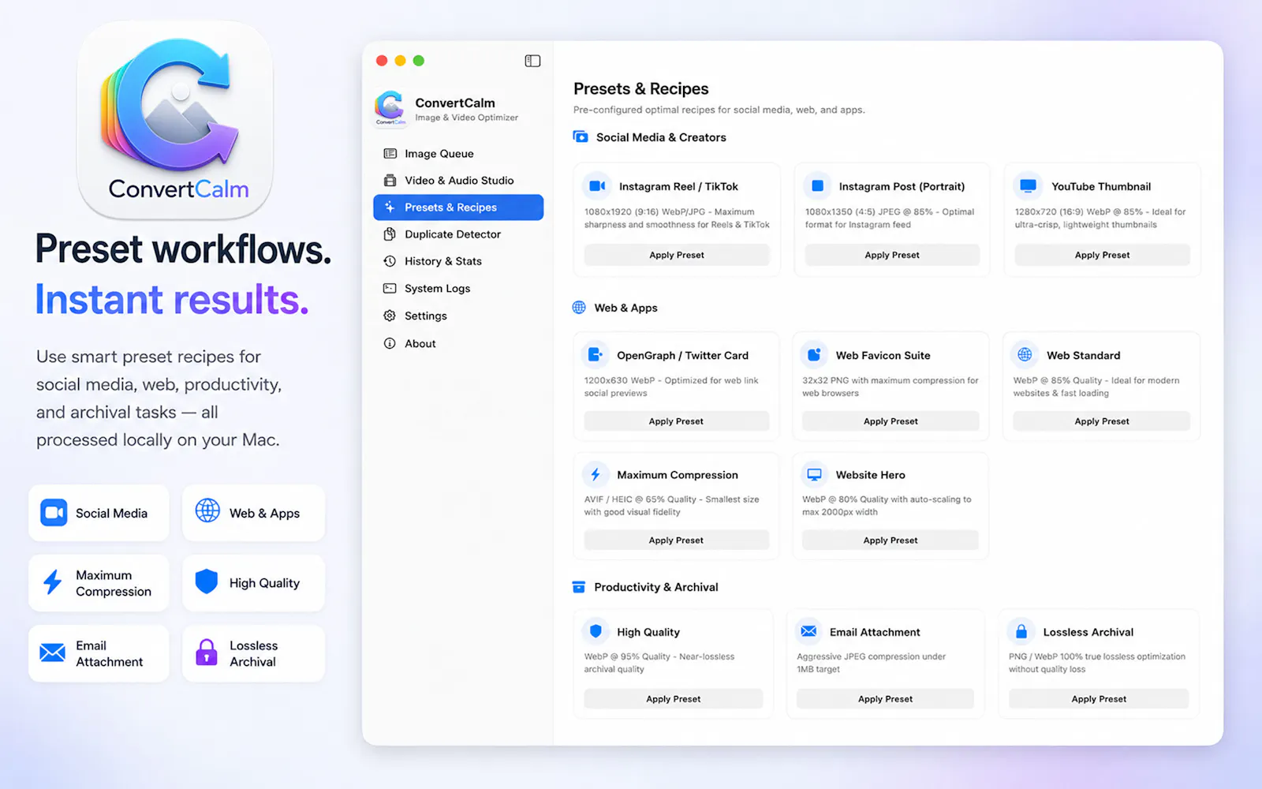Click the Duplicate Detector icon

pyautogui.click(x=390, y=234)
